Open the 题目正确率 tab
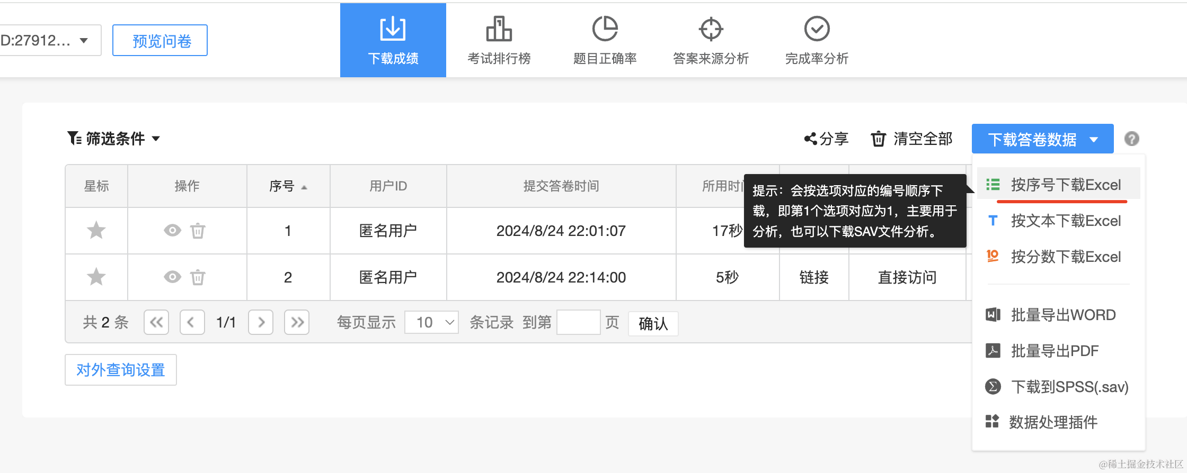1187x473 pixels. 605,40
